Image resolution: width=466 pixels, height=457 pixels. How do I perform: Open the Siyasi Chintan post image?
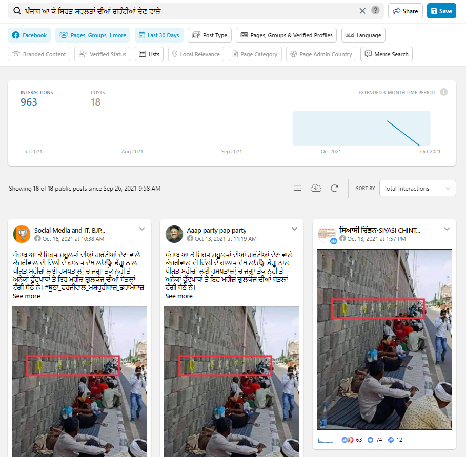pos(384,339)
